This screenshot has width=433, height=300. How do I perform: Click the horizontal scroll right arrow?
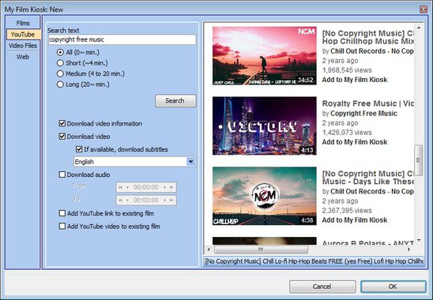pyautogui.click(x=409, y=249)
